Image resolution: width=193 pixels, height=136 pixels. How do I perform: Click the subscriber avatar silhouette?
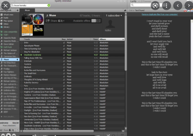(110, 24)
